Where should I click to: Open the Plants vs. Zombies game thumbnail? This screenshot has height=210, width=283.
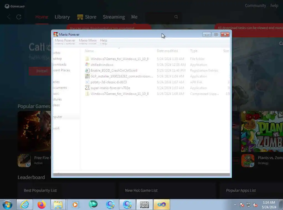tap(262, 131)
